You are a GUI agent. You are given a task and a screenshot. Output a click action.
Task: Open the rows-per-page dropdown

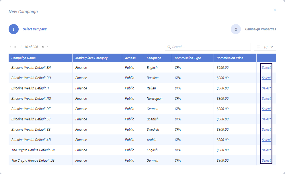(x=265, y=47)
